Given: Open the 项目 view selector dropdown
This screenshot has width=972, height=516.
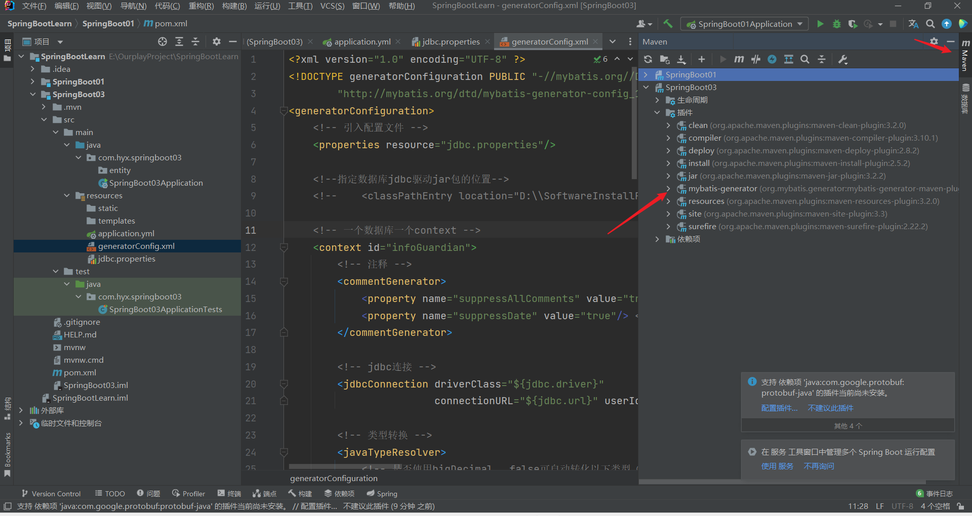Looking at the screenshot, I should click(x=43, y=41).
